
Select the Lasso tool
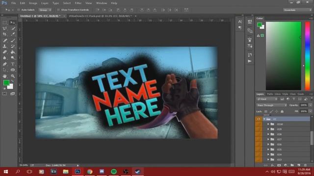[x=5, y=28]
